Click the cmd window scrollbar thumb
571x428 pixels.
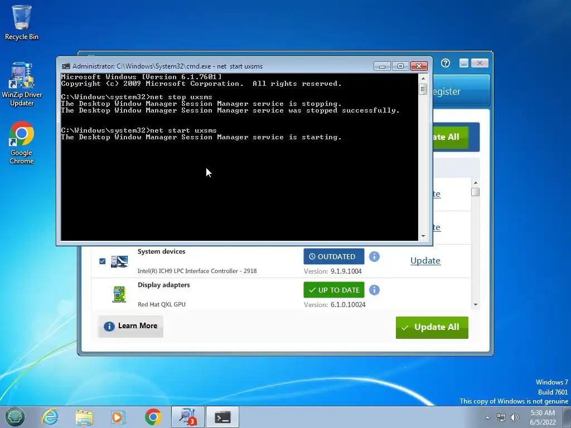(423, 89)
